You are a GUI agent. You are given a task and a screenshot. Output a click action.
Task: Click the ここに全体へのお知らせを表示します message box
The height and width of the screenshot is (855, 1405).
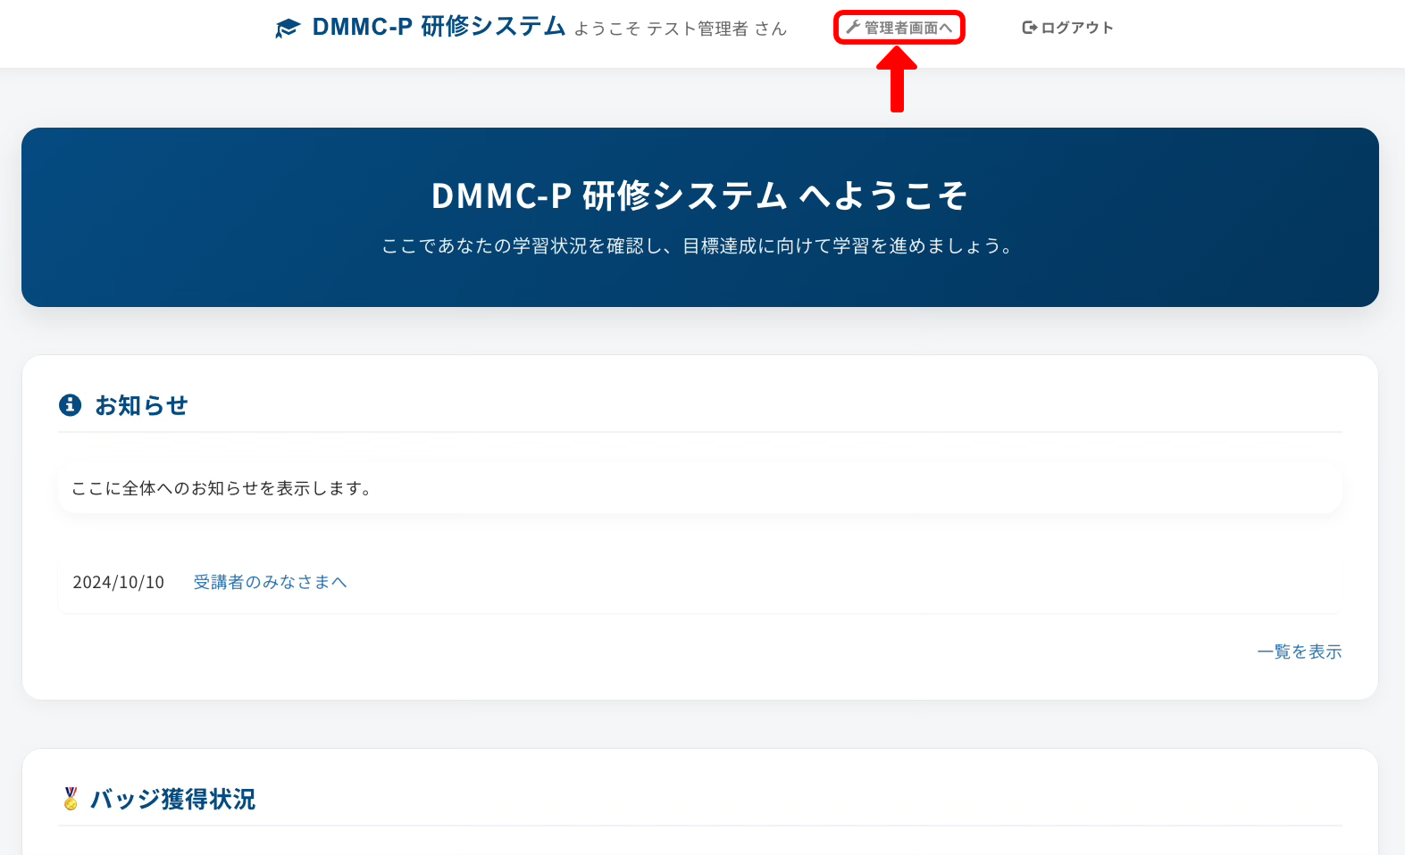click(699, 488)
